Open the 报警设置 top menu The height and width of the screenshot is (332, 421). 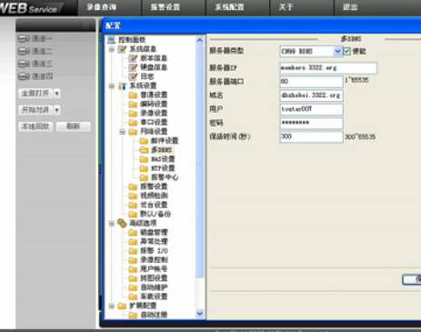165,7
